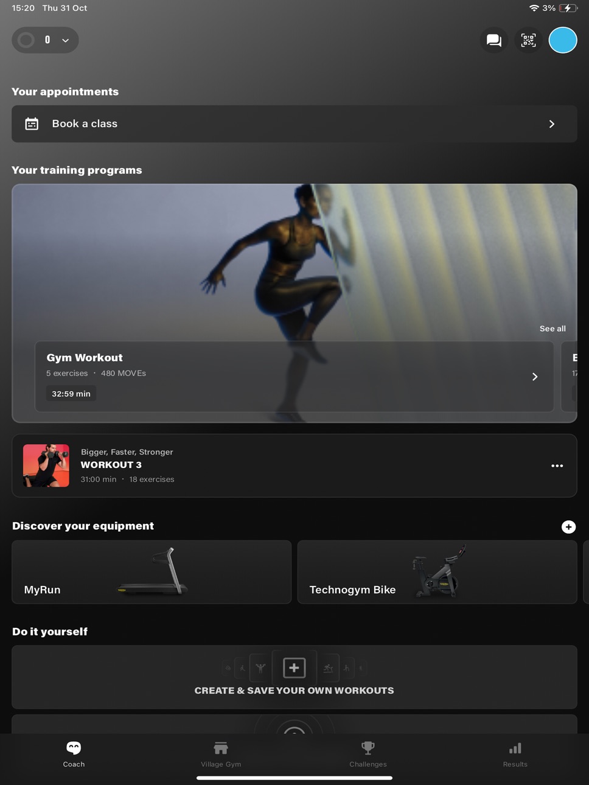Open the Gym Workout card title
This screenshot has height=785, width=589.
85,358
